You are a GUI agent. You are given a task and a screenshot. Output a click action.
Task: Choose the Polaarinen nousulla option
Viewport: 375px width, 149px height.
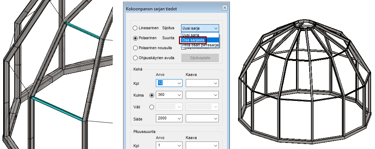click(x=135, y=48)
